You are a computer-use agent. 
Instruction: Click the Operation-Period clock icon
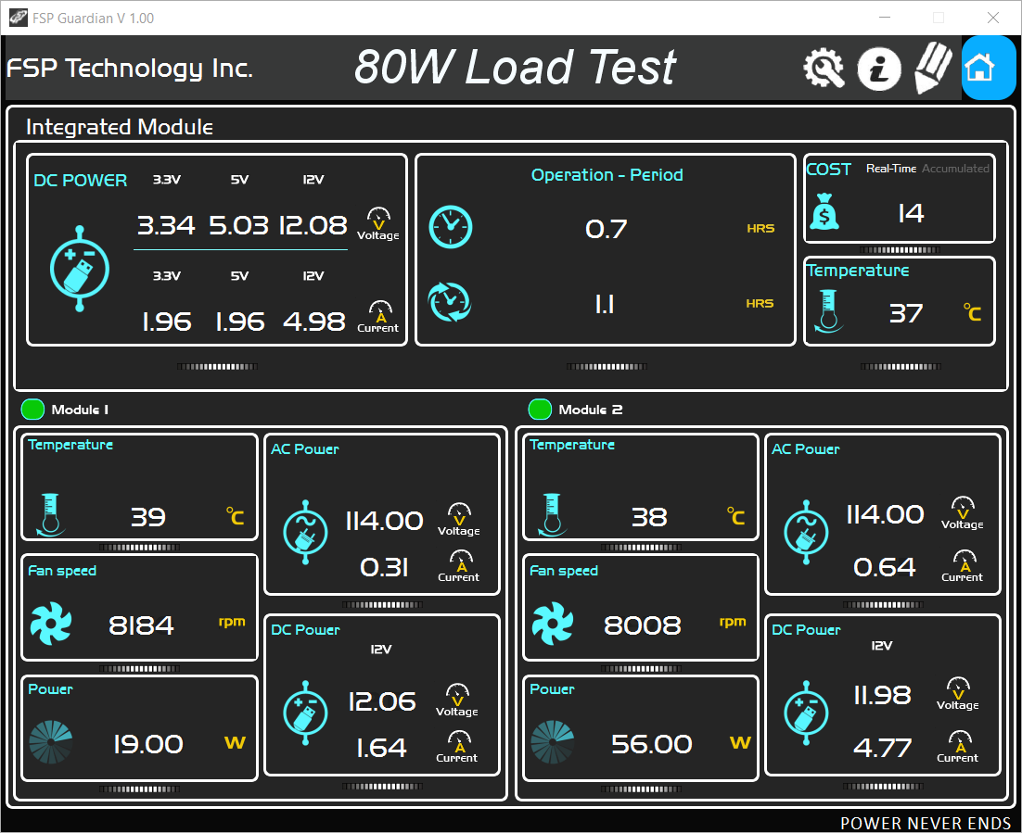451,227
